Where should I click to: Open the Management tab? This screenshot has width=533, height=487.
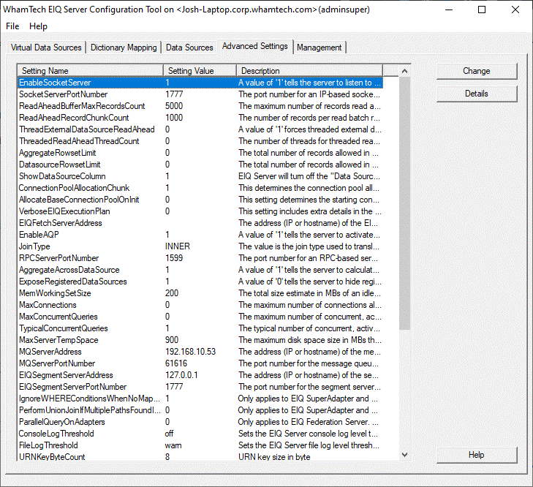320,48
